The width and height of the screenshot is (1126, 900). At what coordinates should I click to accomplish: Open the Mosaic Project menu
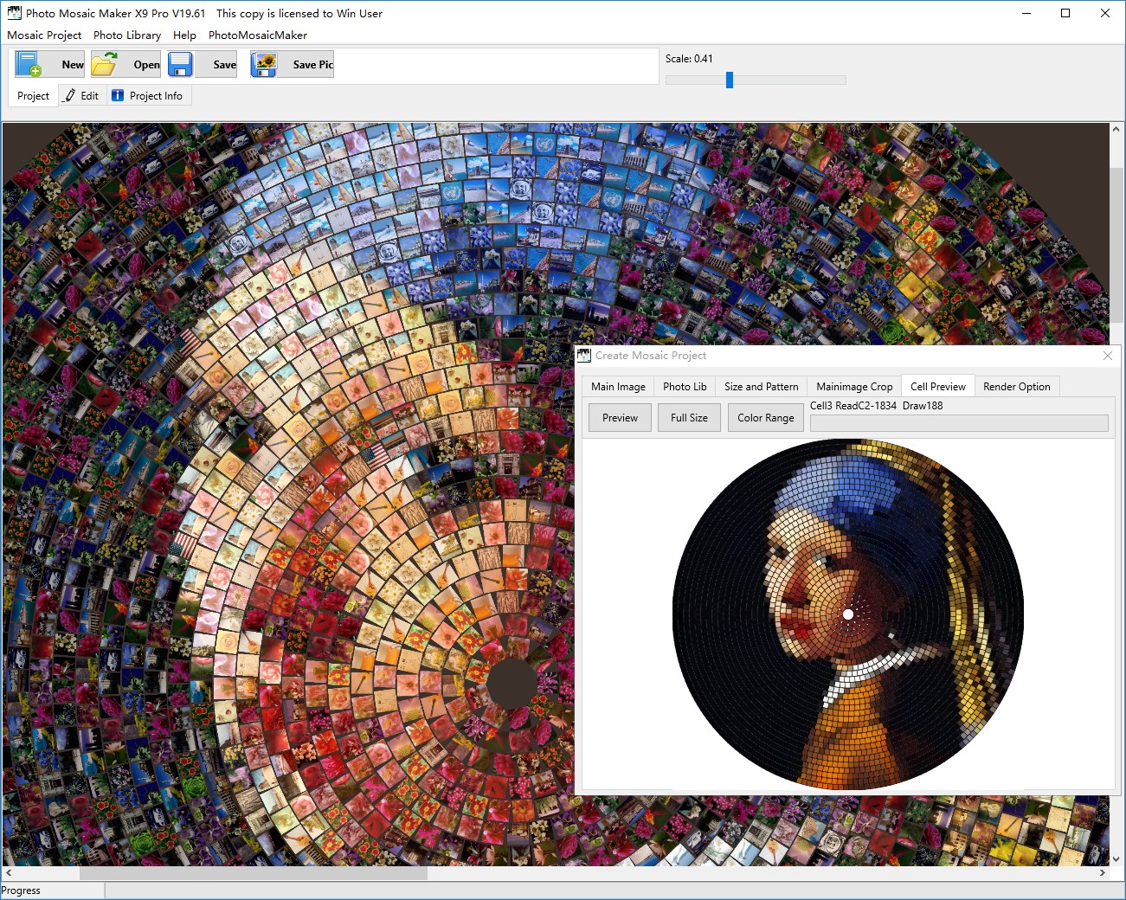pos(44,35)
